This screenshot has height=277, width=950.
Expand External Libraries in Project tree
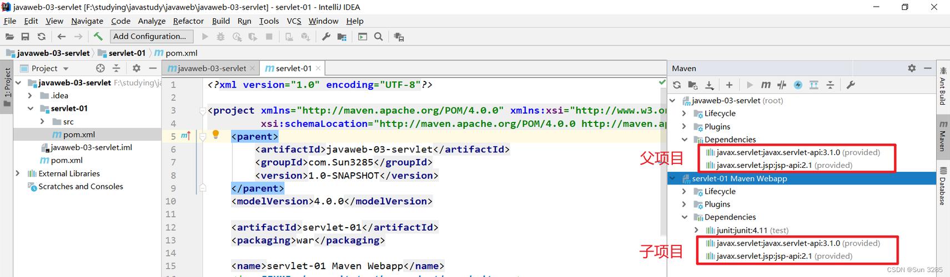coord(18,173)
